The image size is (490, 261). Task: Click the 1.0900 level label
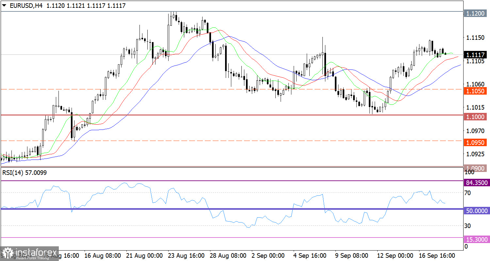coord(476,168)
